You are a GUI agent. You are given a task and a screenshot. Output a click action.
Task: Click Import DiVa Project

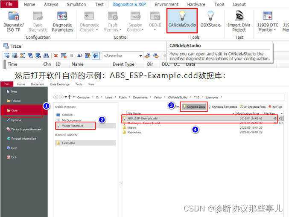(x=239, y=22)
